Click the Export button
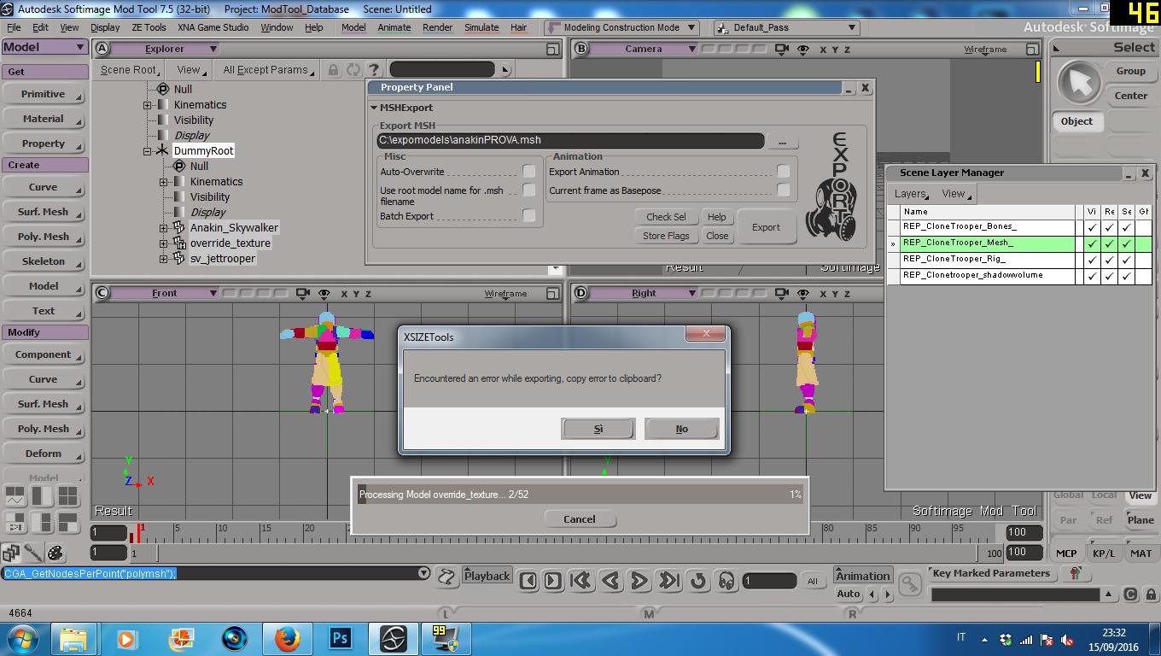Image resolution: width=1161 pixels, height=656 pixels. click(x=766, y=227)
